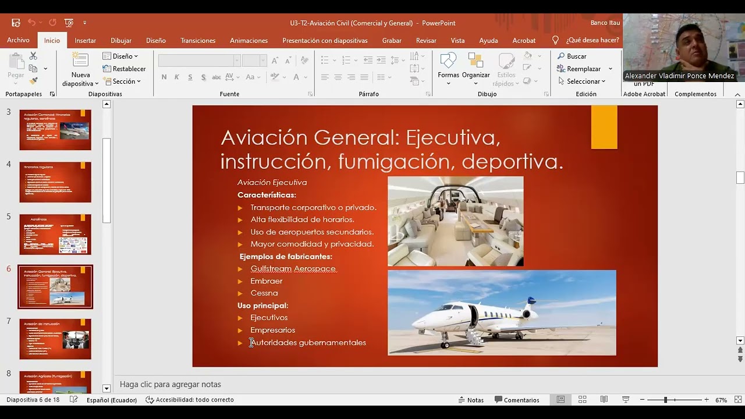Click the Nueva diapositiva icon
Image resolution: width=745 pixels, height=419 pixels.
coord(80,61)
